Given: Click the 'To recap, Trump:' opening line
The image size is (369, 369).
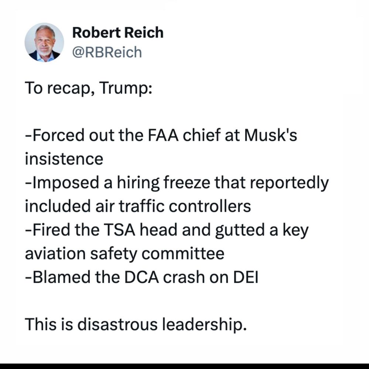Looking at the screenshot, I should pos(88,89).
